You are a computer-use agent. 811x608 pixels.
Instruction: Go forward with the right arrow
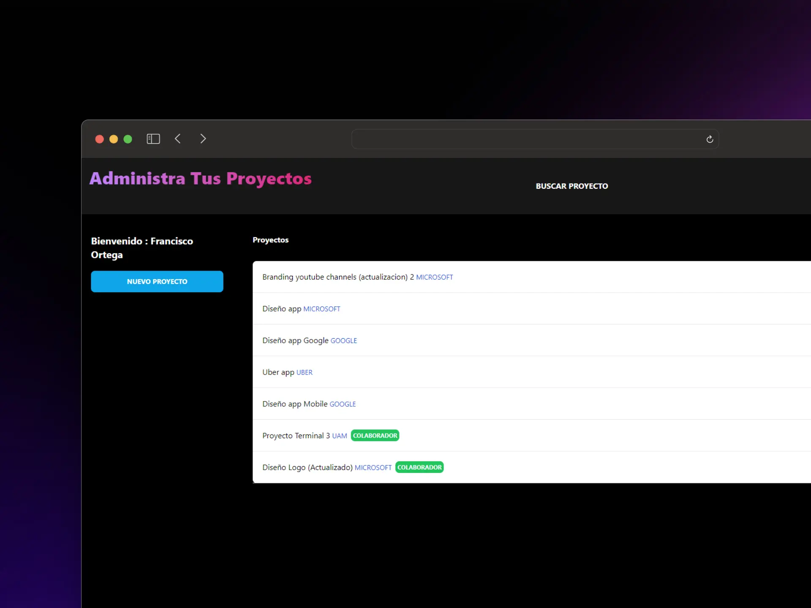[x=203, y=139]
